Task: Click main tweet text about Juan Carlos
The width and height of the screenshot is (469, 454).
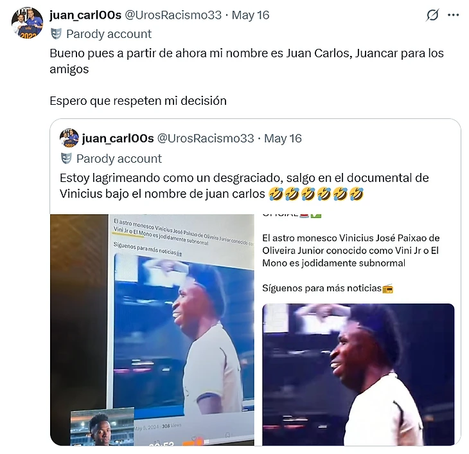Action: pos(247,61)
